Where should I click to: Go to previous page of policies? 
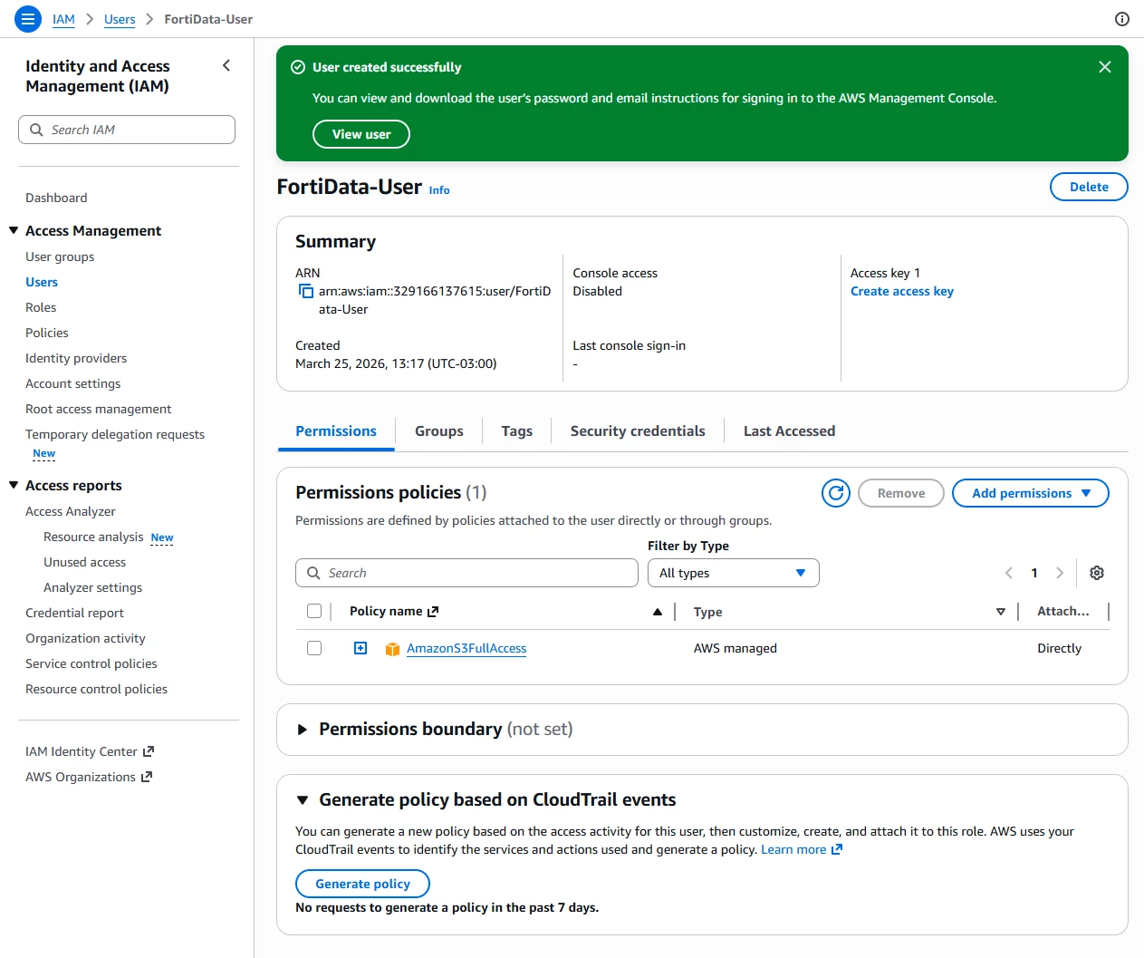(x=1009, y=573)
